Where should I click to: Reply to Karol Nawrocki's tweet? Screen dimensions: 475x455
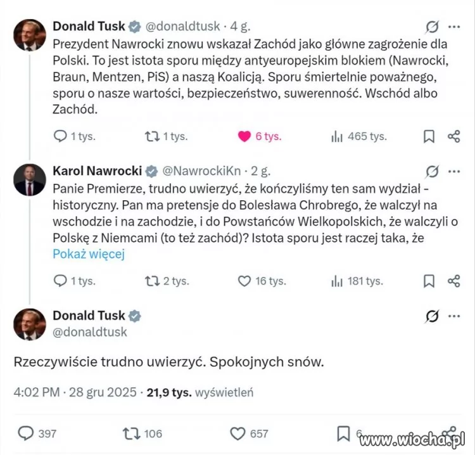(60, 281)
